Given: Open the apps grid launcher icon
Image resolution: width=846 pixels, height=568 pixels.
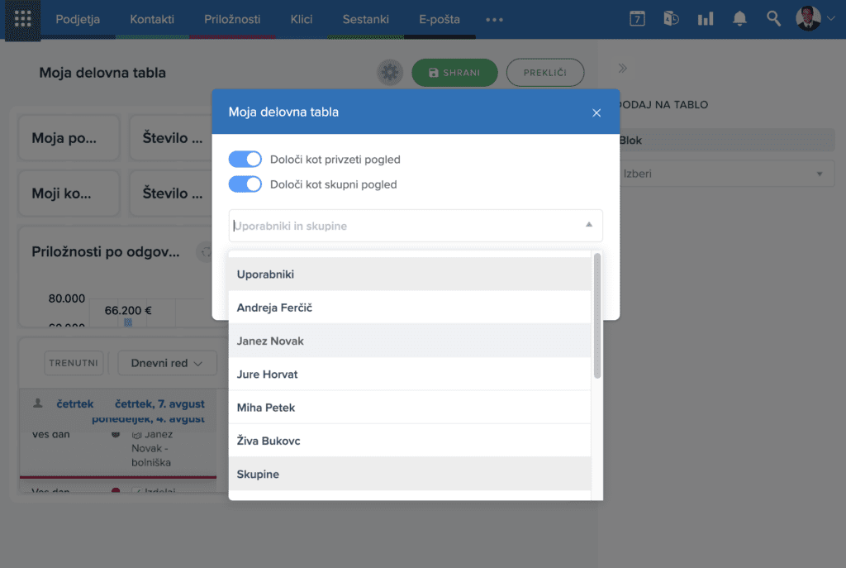Looking at the screenshot, I should click(23, 19).
